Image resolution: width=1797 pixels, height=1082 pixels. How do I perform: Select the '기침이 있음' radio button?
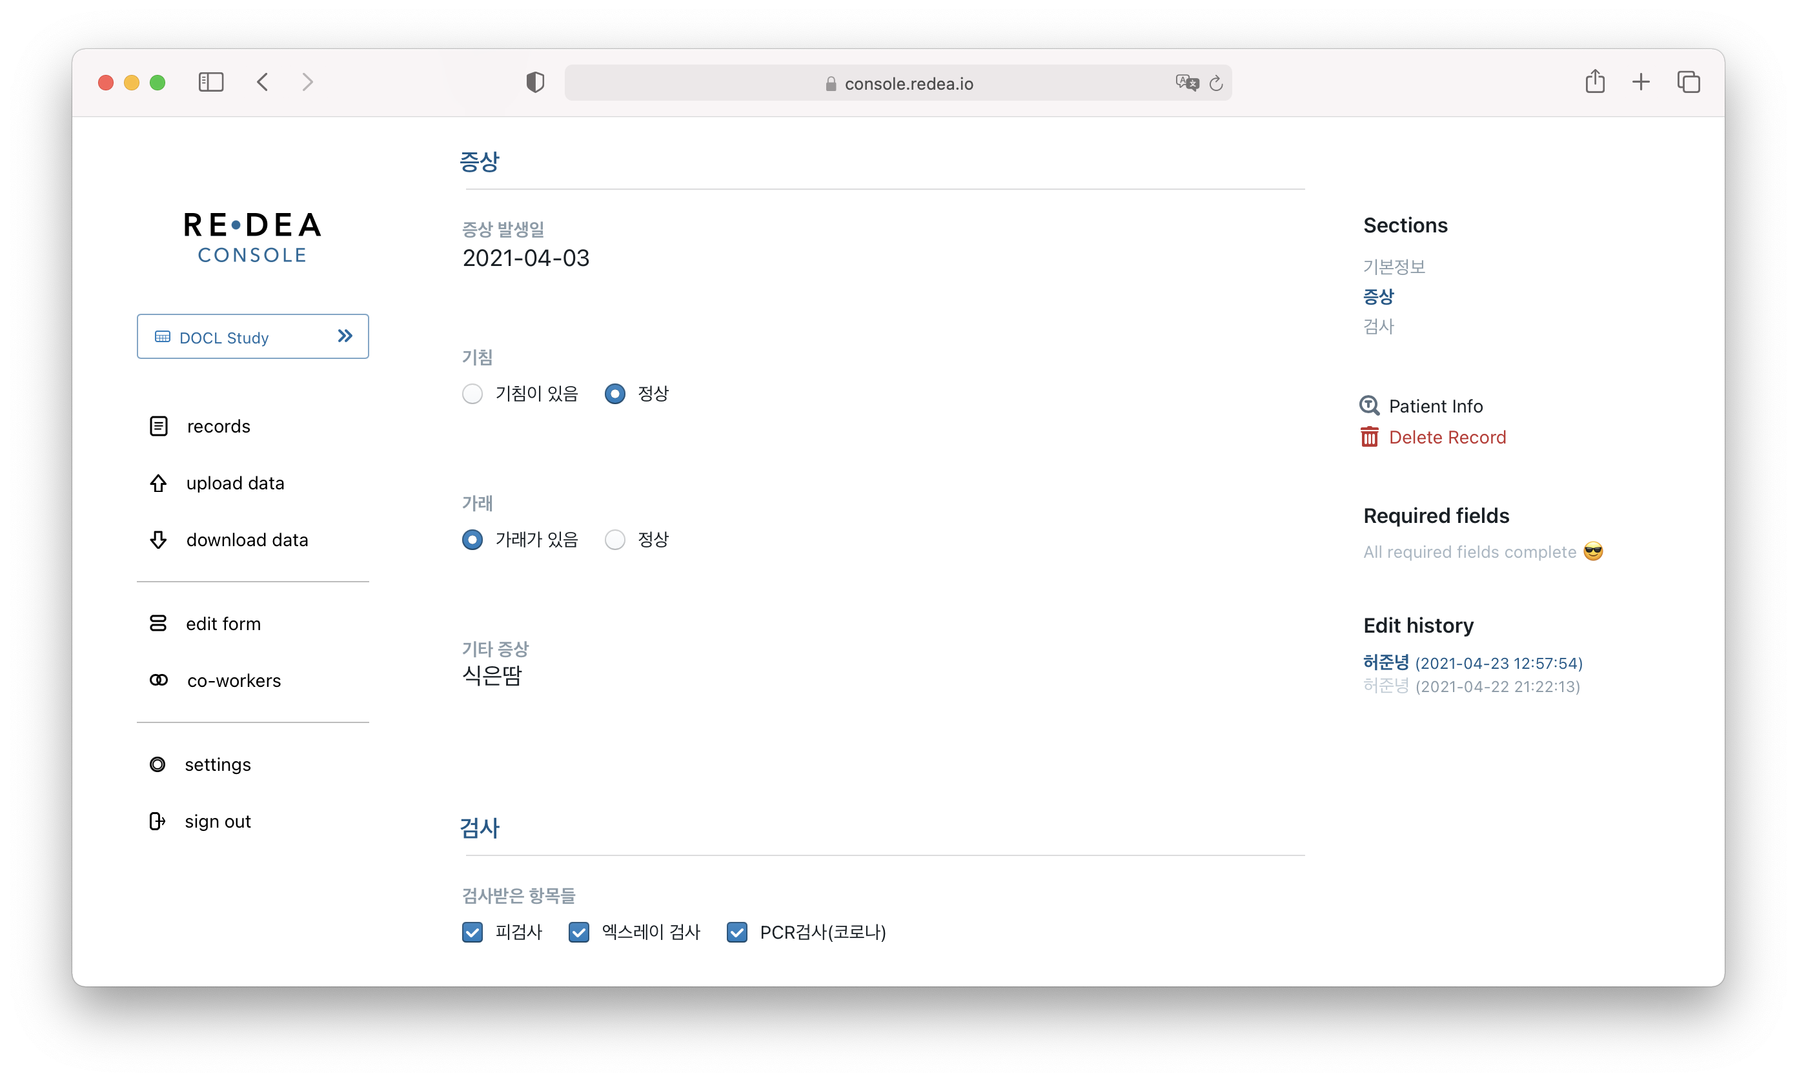click(472, 394)
